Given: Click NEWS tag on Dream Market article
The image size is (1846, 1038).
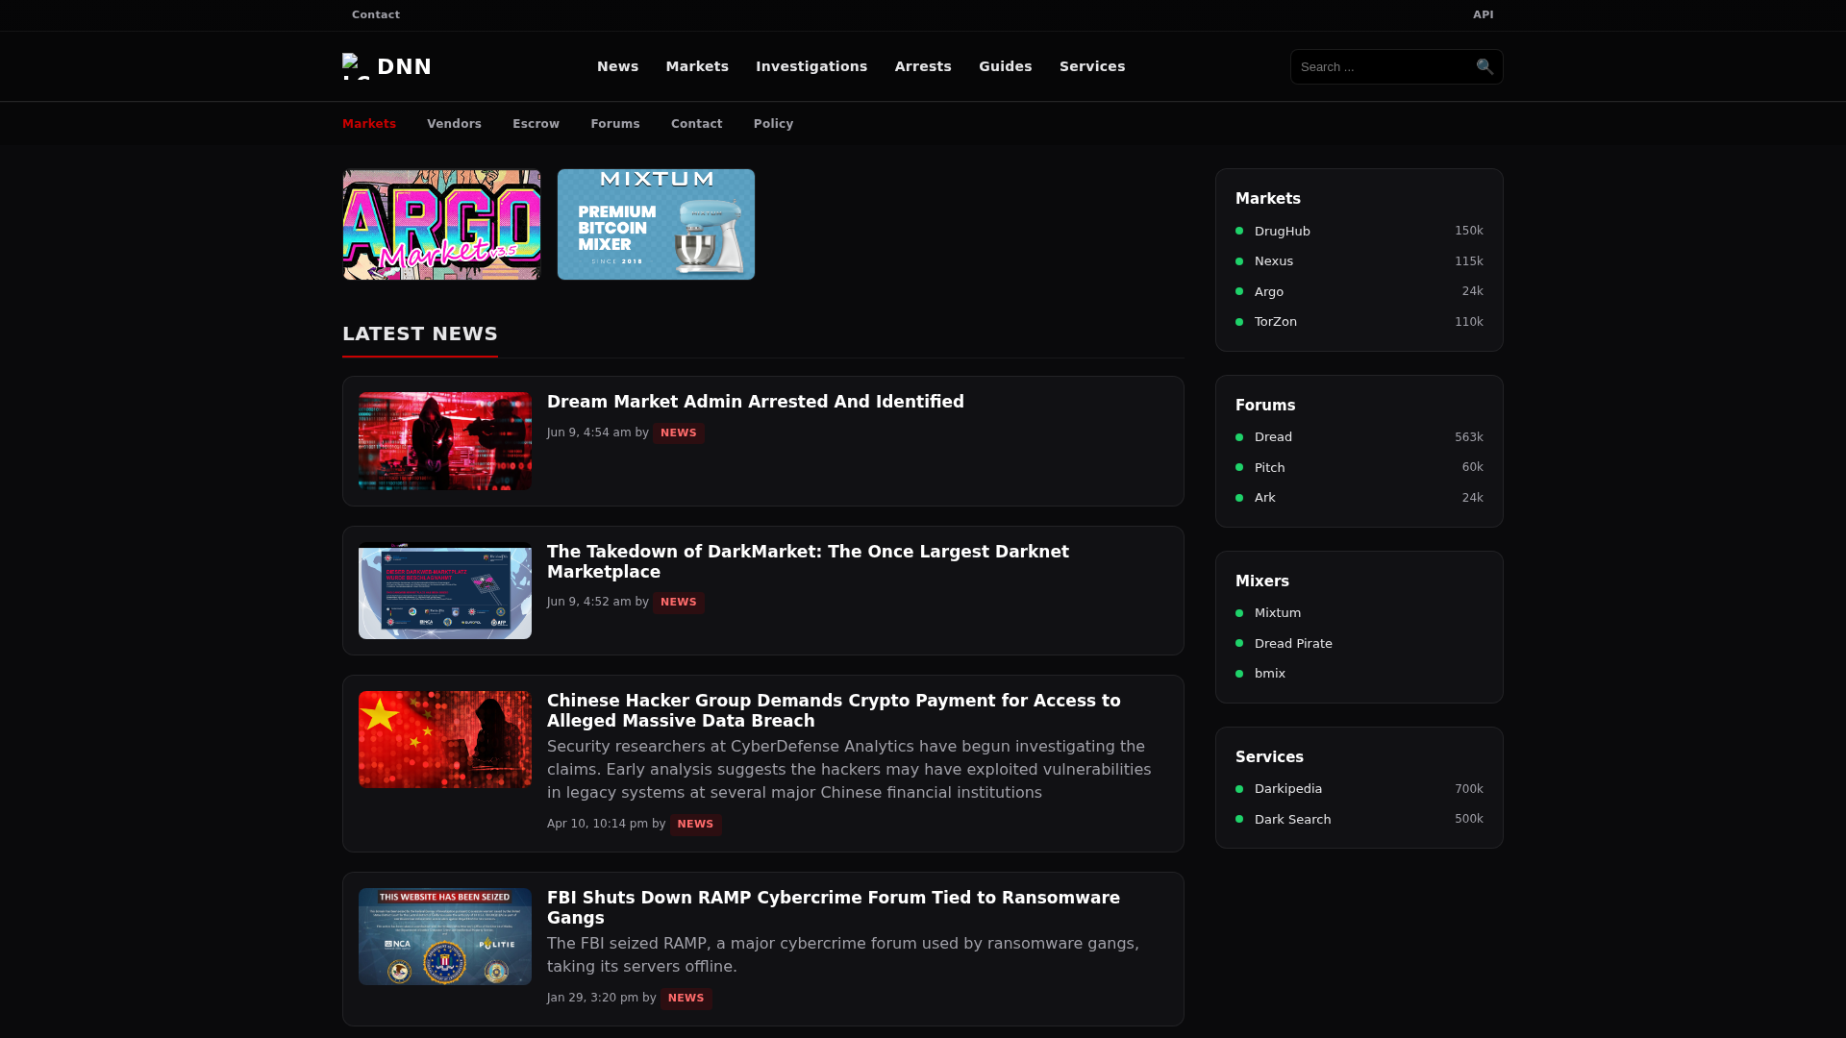Looking at the screenshot, I should coord(679,433).
